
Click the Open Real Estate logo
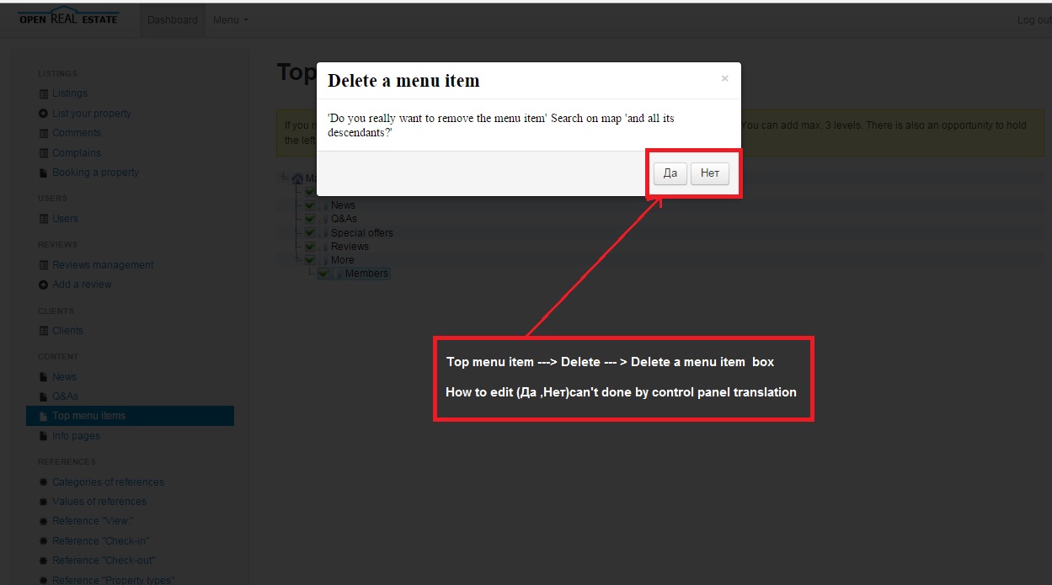[x=67, y=15]
